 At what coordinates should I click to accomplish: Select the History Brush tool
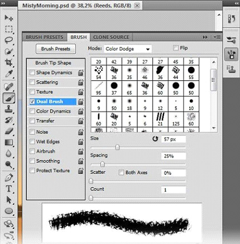pos(8,120)
